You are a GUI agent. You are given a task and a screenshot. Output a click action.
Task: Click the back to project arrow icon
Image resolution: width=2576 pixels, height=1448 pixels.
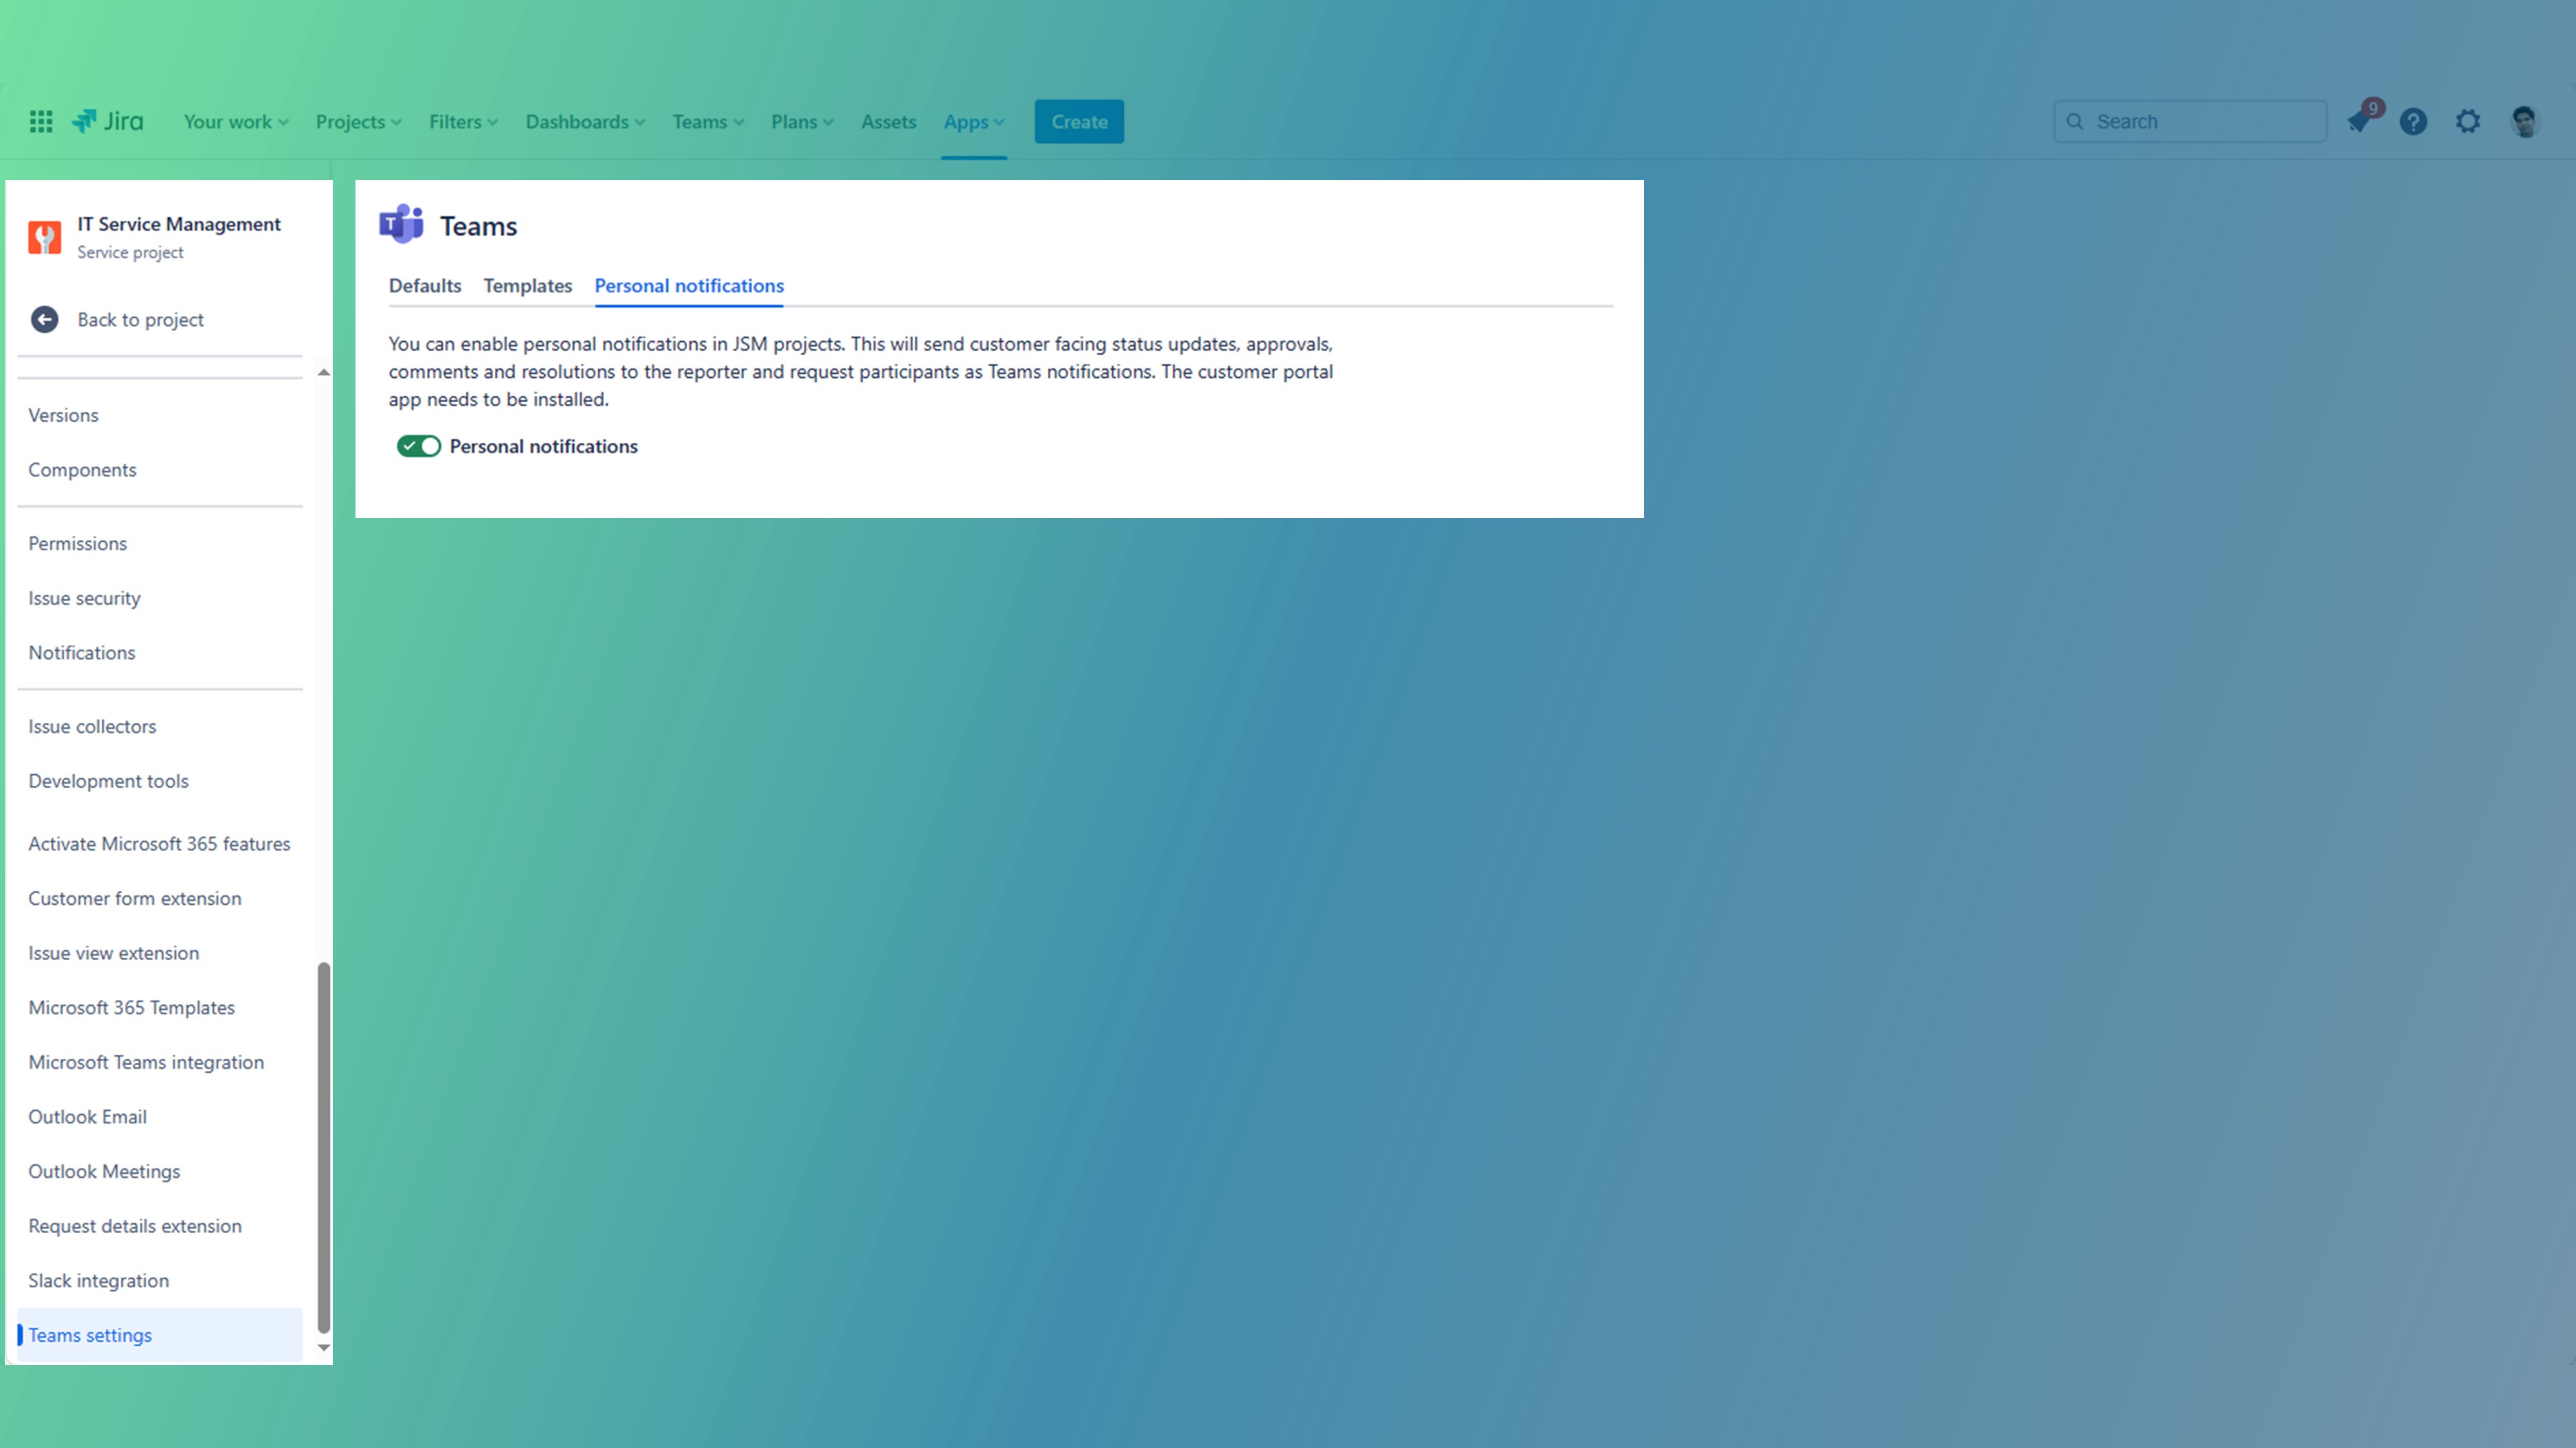tap(44, 319)
